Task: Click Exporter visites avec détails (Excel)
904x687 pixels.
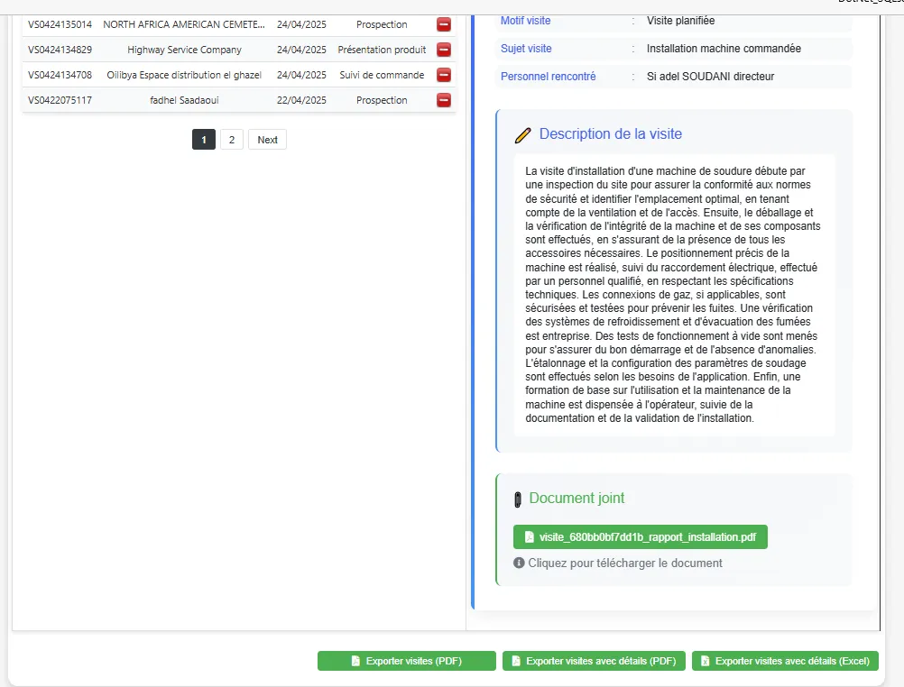Action: [785, 661]
